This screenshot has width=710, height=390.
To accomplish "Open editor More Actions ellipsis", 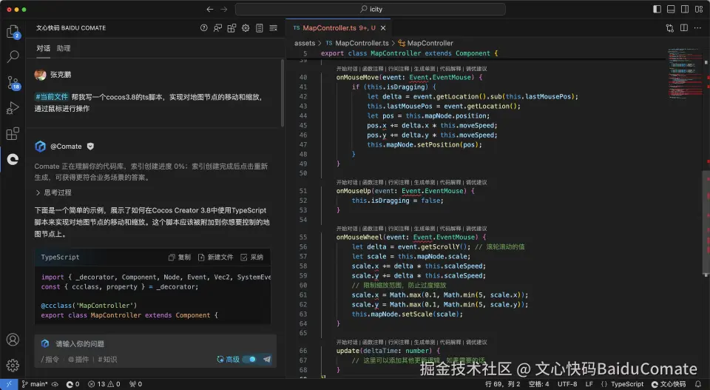I will coord(697,28).
